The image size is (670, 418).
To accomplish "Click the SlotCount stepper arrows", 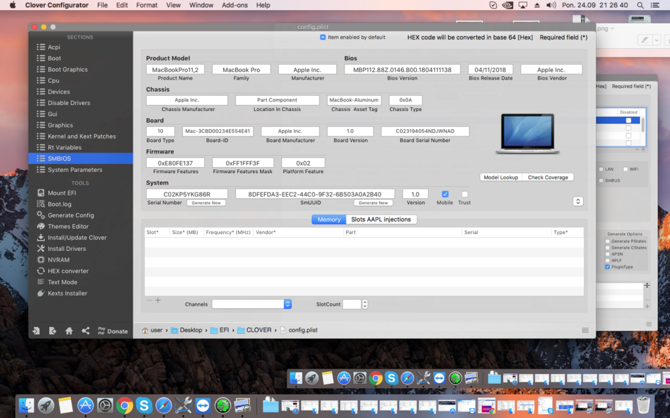I will click(x=364, y=304).
